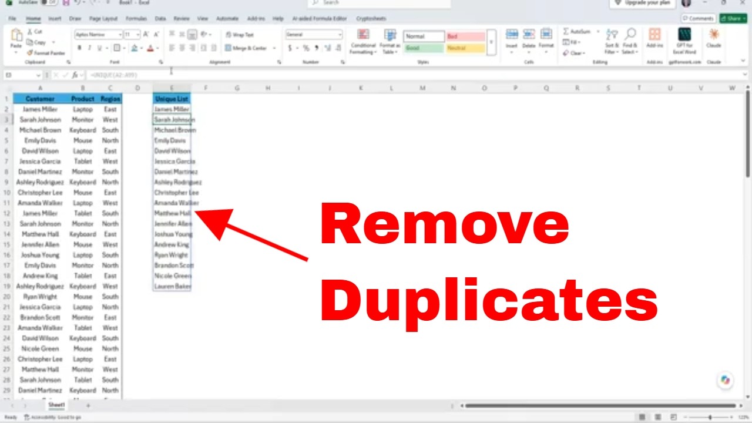
Task: Toggle Italic formatting
Action: click(x=89, y=48)
